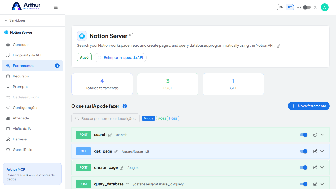Click the sun icon for light theme
The width and height of the screenshot is (336, 189).
tap(299, 7)
